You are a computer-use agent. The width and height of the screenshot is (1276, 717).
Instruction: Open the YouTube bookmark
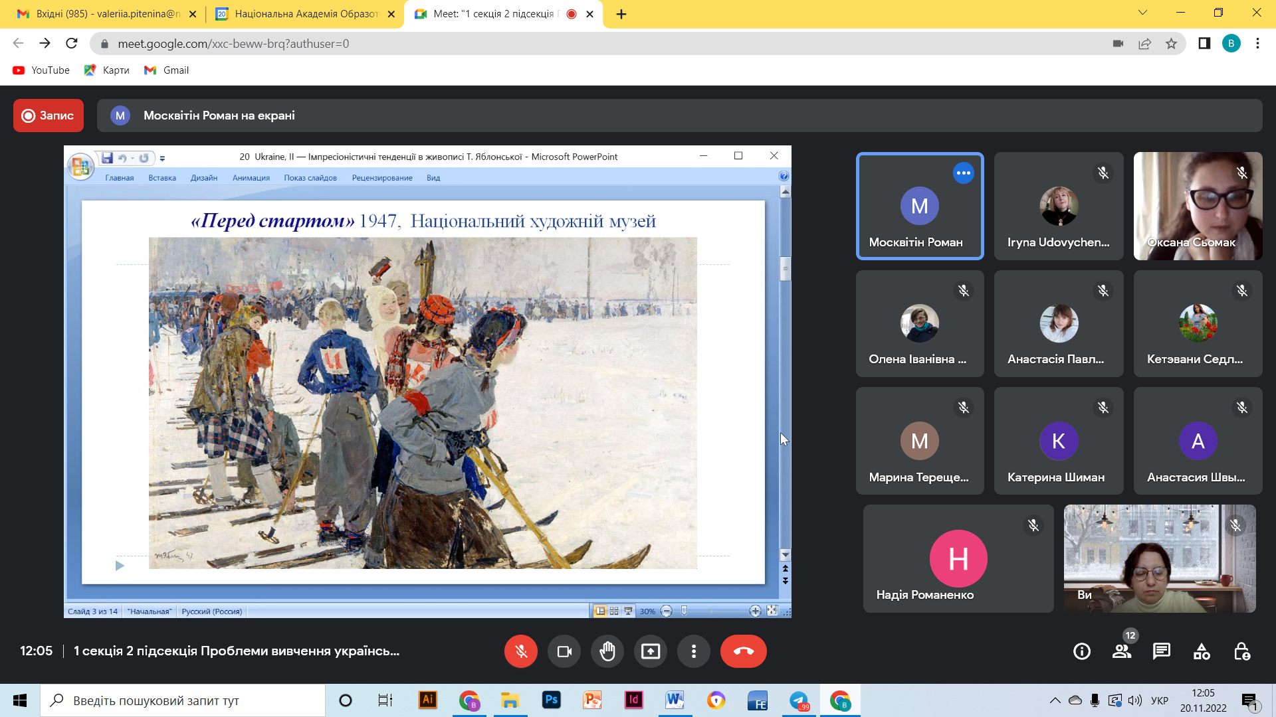pos(41,70)
